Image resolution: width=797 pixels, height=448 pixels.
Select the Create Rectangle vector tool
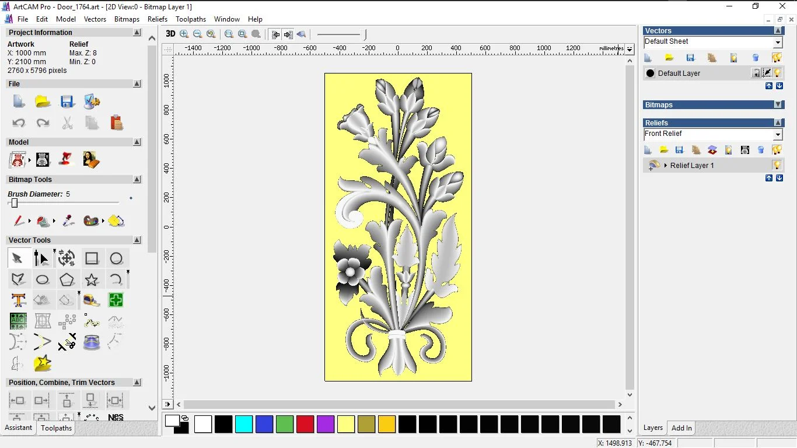(92, 258)
